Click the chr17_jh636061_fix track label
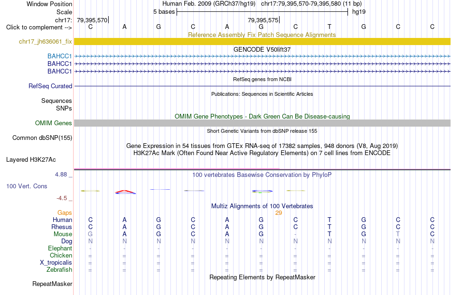 (45, 42)
